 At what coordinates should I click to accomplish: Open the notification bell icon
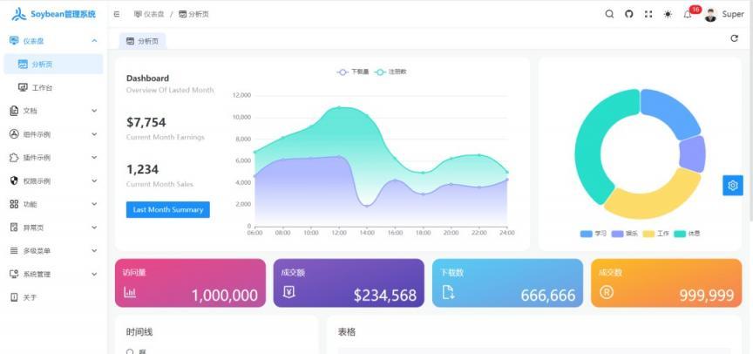click(688, 15)
